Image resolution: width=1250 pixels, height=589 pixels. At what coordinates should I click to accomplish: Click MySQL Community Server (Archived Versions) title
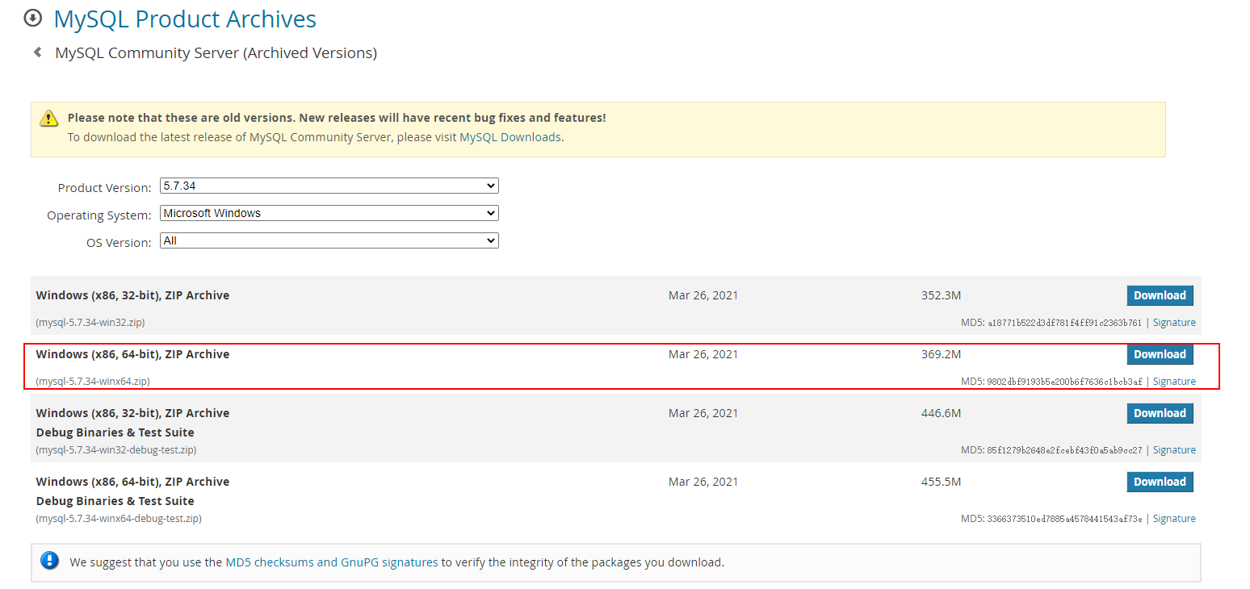tap(216, 53)
